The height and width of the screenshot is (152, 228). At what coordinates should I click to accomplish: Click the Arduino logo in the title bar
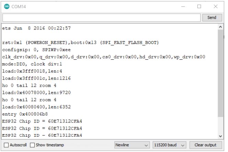pyautogui.click(x=5, y=7)
